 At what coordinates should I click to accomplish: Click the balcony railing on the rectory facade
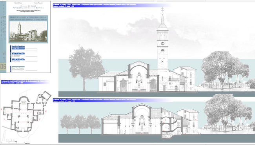pyautogui.click(x=174, y=80)
